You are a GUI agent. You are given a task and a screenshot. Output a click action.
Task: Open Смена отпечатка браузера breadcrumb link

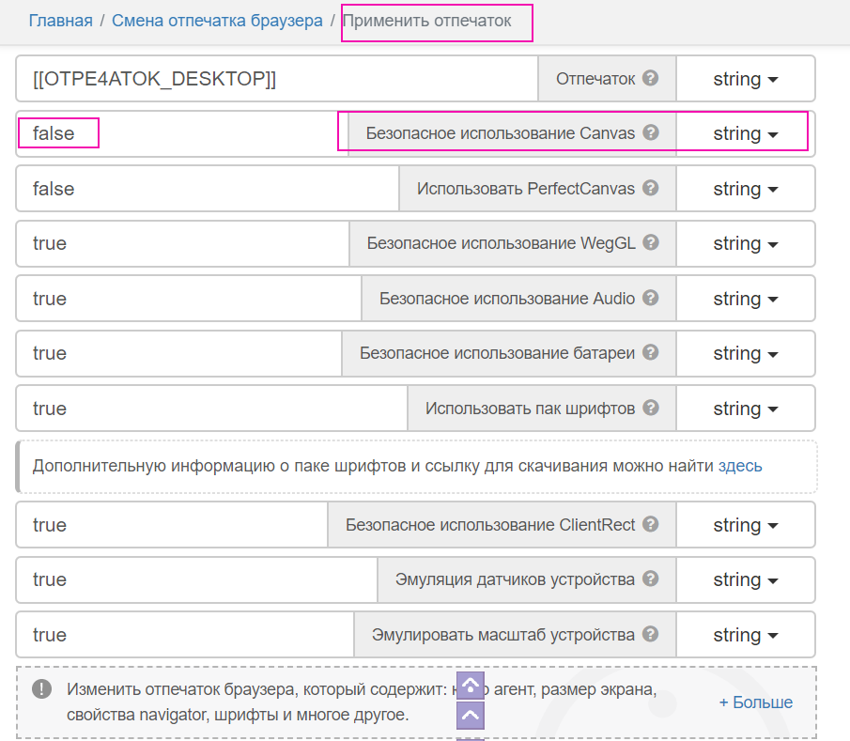pyautogui.click(x=217, y=21)
